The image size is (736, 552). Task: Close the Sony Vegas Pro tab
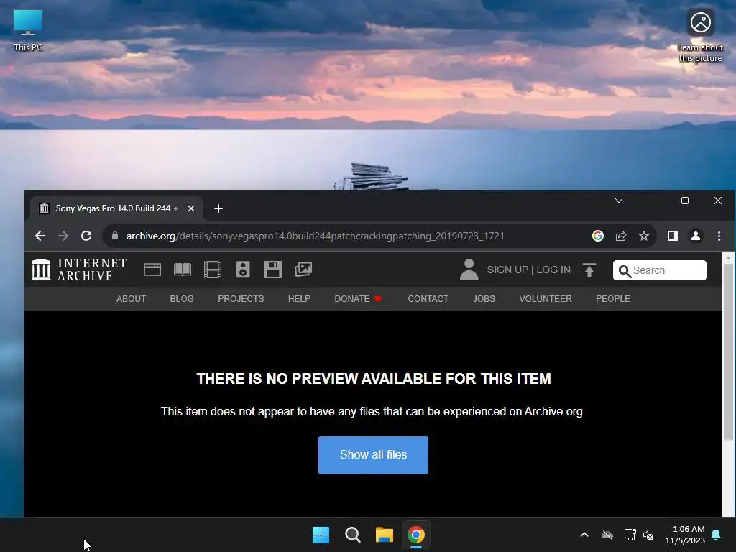pyautogui.click(x=191, y=208)
